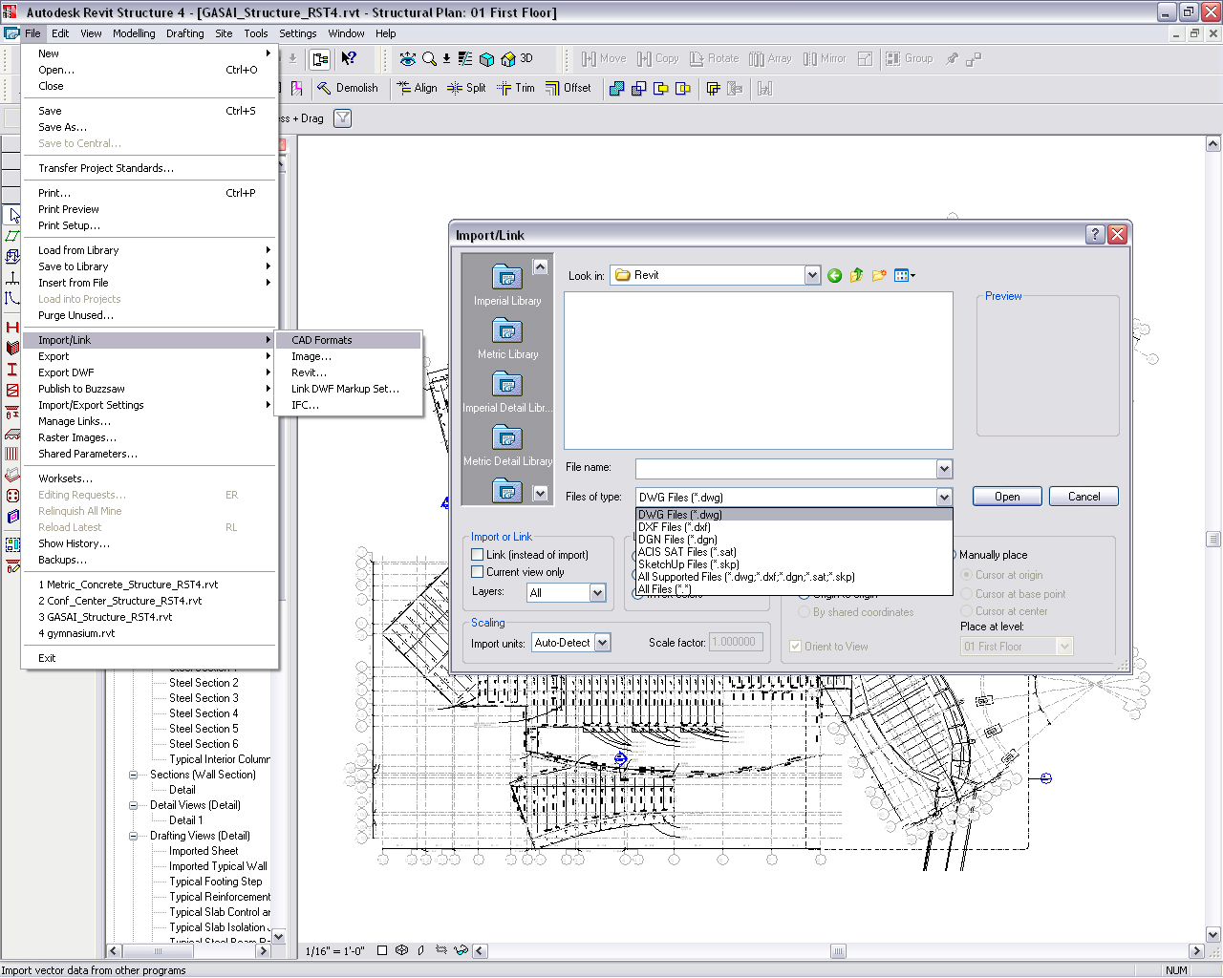Viewport: 1223px width, 978px height.
Task: Click the 1/16" = 1'-0" view scale
Action: tap(334, 951)
